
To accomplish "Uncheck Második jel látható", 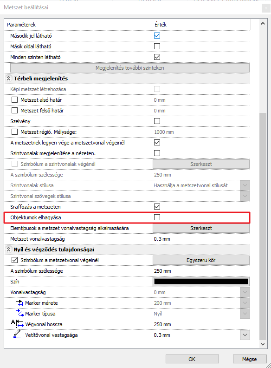I will pyautogui.click(x=157, y=36).
